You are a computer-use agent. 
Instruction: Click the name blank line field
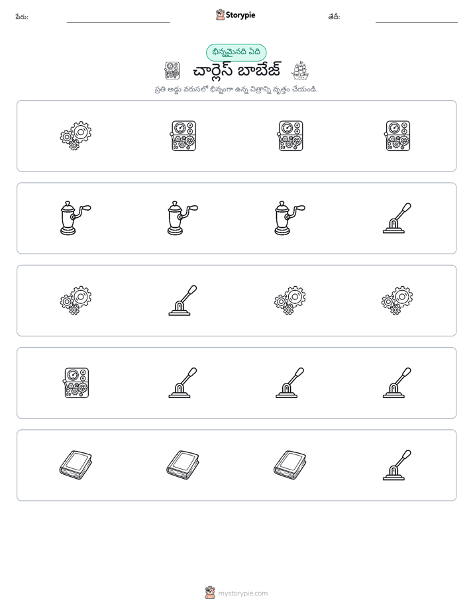[118, 19]
